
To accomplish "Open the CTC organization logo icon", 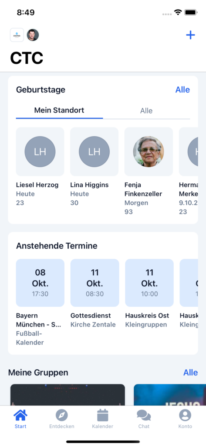I will pos(17,35).
